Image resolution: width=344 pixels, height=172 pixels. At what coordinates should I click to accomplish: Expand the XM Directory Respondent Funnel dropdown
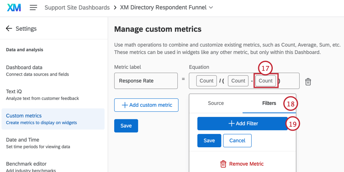[211, 8]
